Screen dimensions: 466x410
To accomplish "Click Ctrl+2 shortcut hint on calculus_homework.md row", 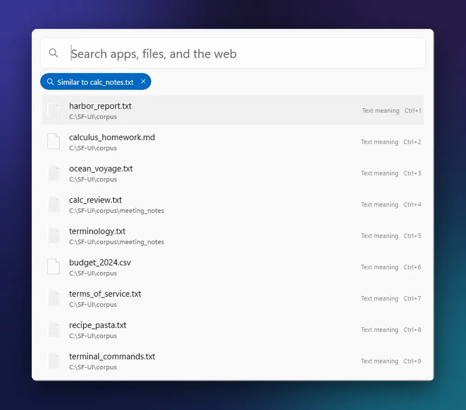I will [412, 142].
